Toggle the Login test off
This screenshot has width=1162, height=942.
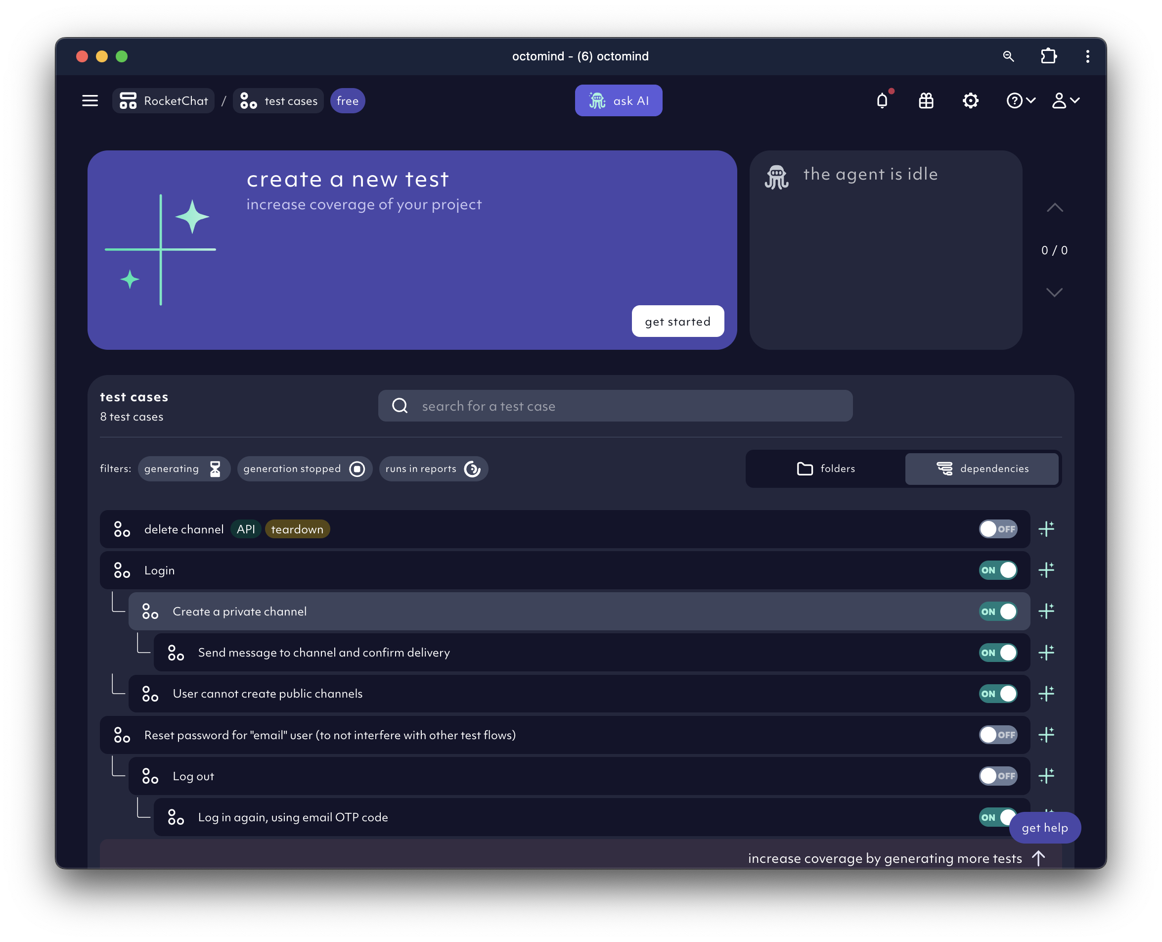[x=998, y=570]
